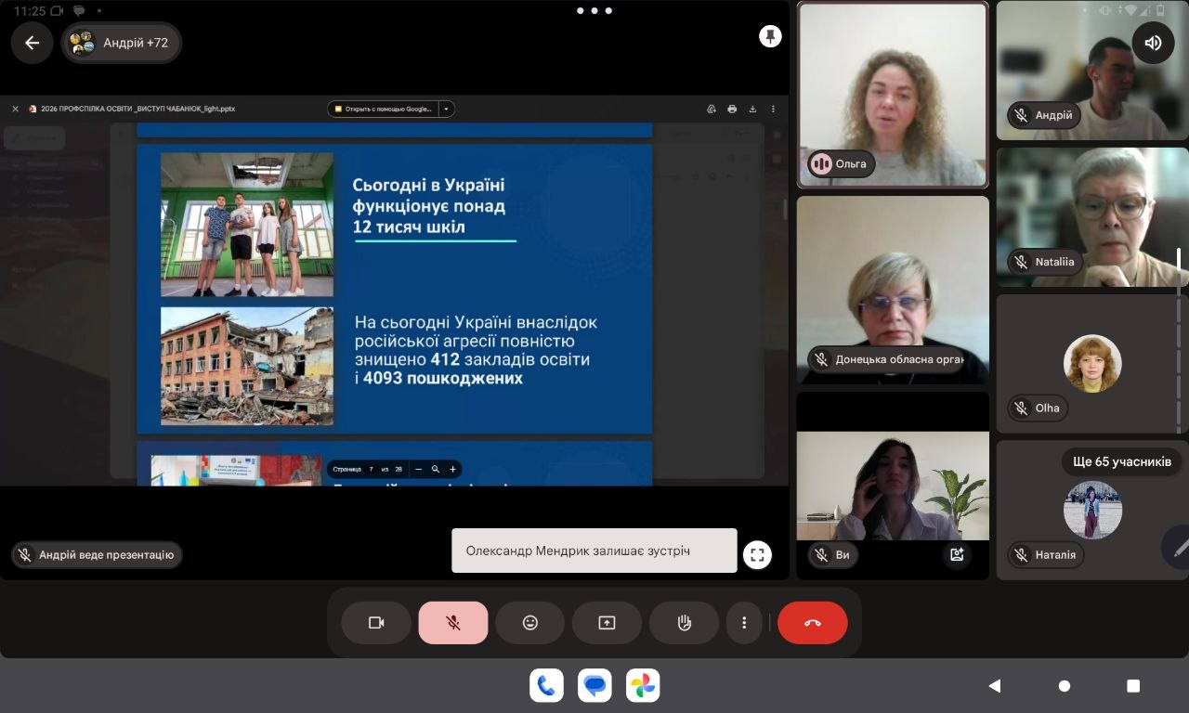Screen dimensions: 1189x713
Task: Toggle the camera on or off
Action: (x=376, y=623)
